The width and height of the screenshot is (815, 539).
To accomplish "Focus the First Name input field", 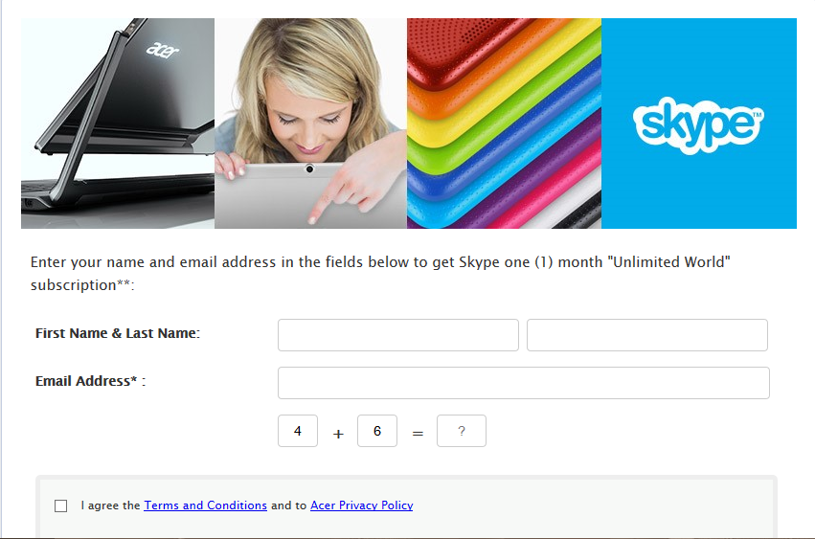I will [398, 335].
